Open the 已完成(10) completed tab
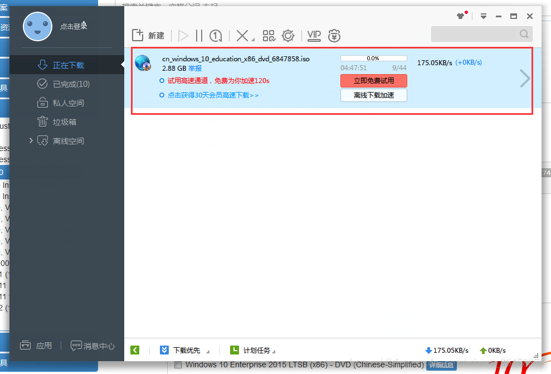551x374 pixels. (67, 84)
